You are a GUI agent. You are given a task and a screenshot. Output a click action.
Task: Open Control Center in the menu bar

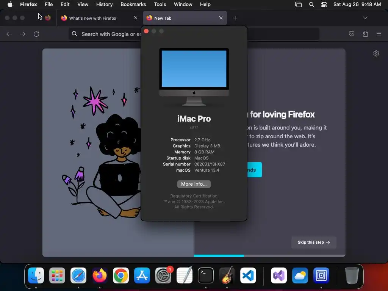point(324,5)
